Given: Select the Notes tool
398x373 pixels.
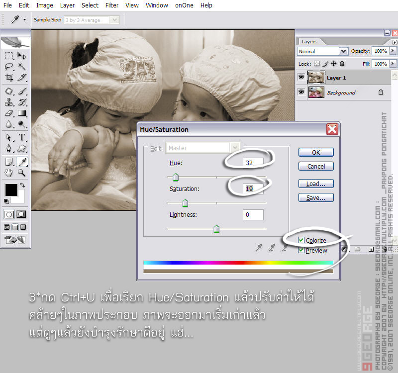Looking at the screenshot, I should click(9, 162).
